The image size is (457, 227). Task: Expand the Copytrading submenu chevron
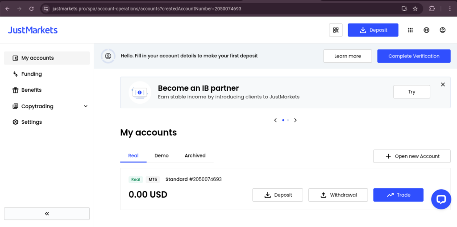click(86, 106)
